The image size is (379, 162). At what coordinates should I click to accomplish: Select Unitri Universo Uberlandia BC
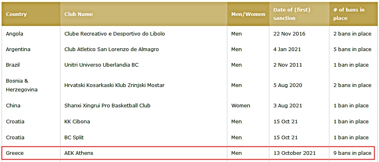click(x=102, y=65)
